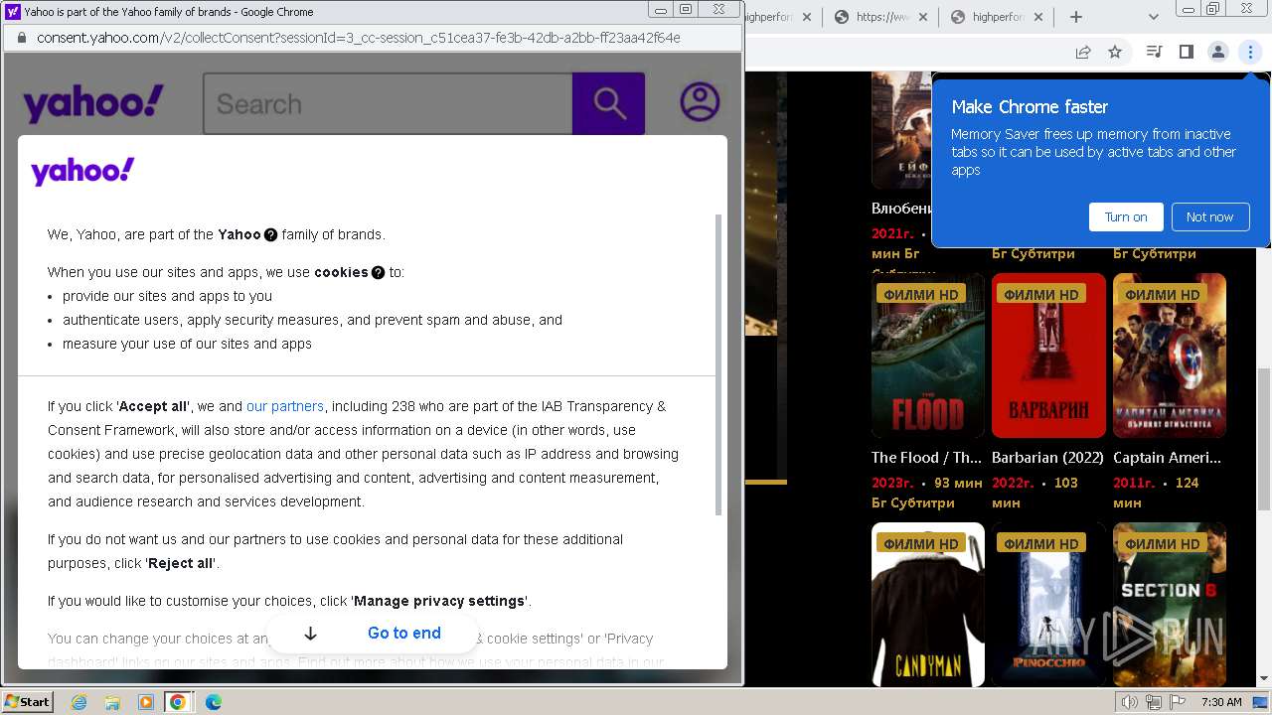Open Microsoft Edge from taskbar

click(x=213, y=702)
